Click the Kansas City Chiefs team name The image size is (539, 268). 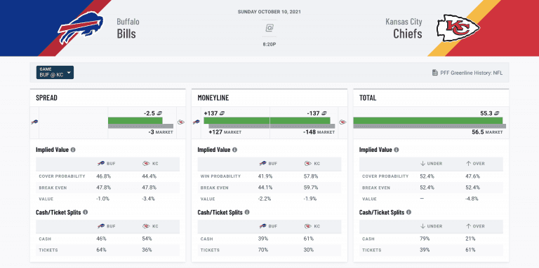[x=404, y=28]
